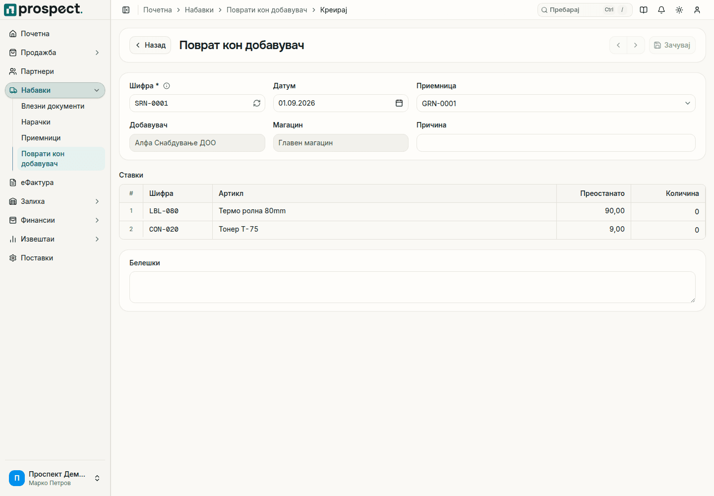Screen dimensions: 714x496
Task: Open the company switcher Проспект Дем...
Action: [55, 478]
